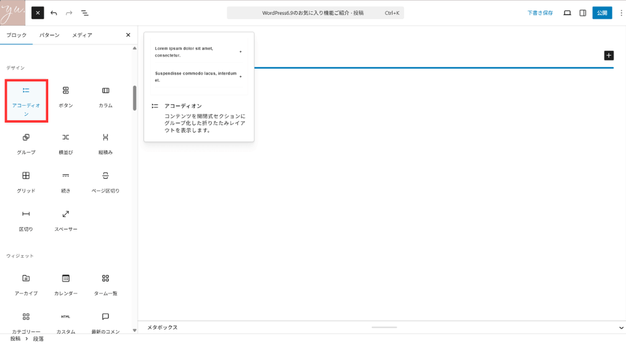Screen dimensions: 626x344
Task: Save draft via 下書き保存 link
Action: [540, 13]
